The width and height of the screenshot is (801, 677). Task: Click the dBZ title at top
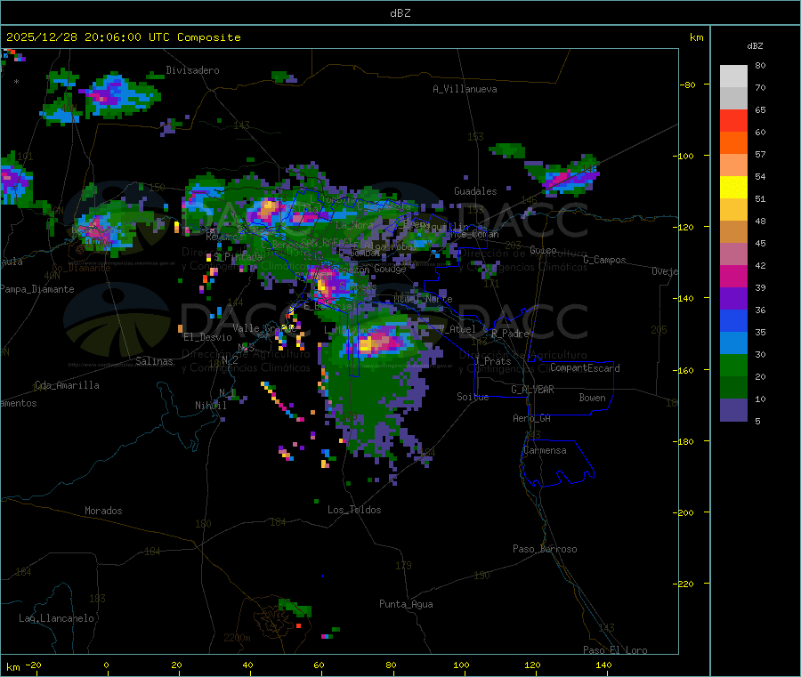point(400,12)
